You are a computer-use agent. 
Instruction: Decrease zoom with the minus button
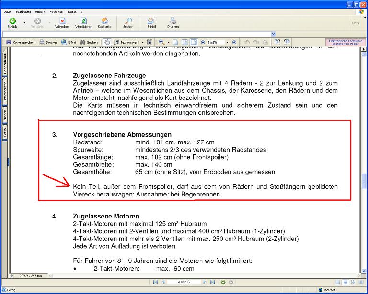coord(203,42)
